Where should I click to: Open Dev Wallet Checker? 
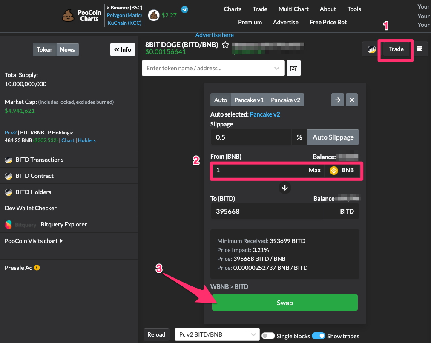tap(31, 208)
